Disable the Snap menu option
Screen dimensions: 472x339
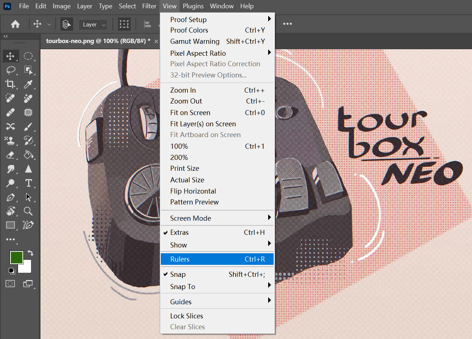[x=178, y=275]
